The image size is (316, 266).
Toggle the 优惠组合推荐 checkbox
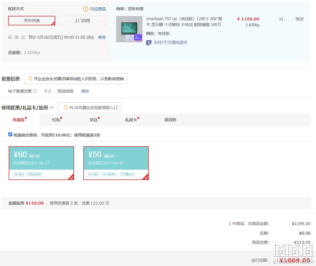click(x=10, y=134)
